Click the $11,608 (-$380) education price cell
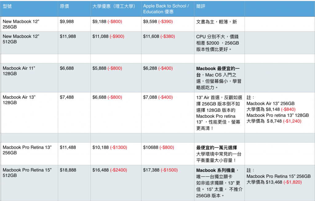The height and width of the screenshot is (201, 315). point(159,36)
